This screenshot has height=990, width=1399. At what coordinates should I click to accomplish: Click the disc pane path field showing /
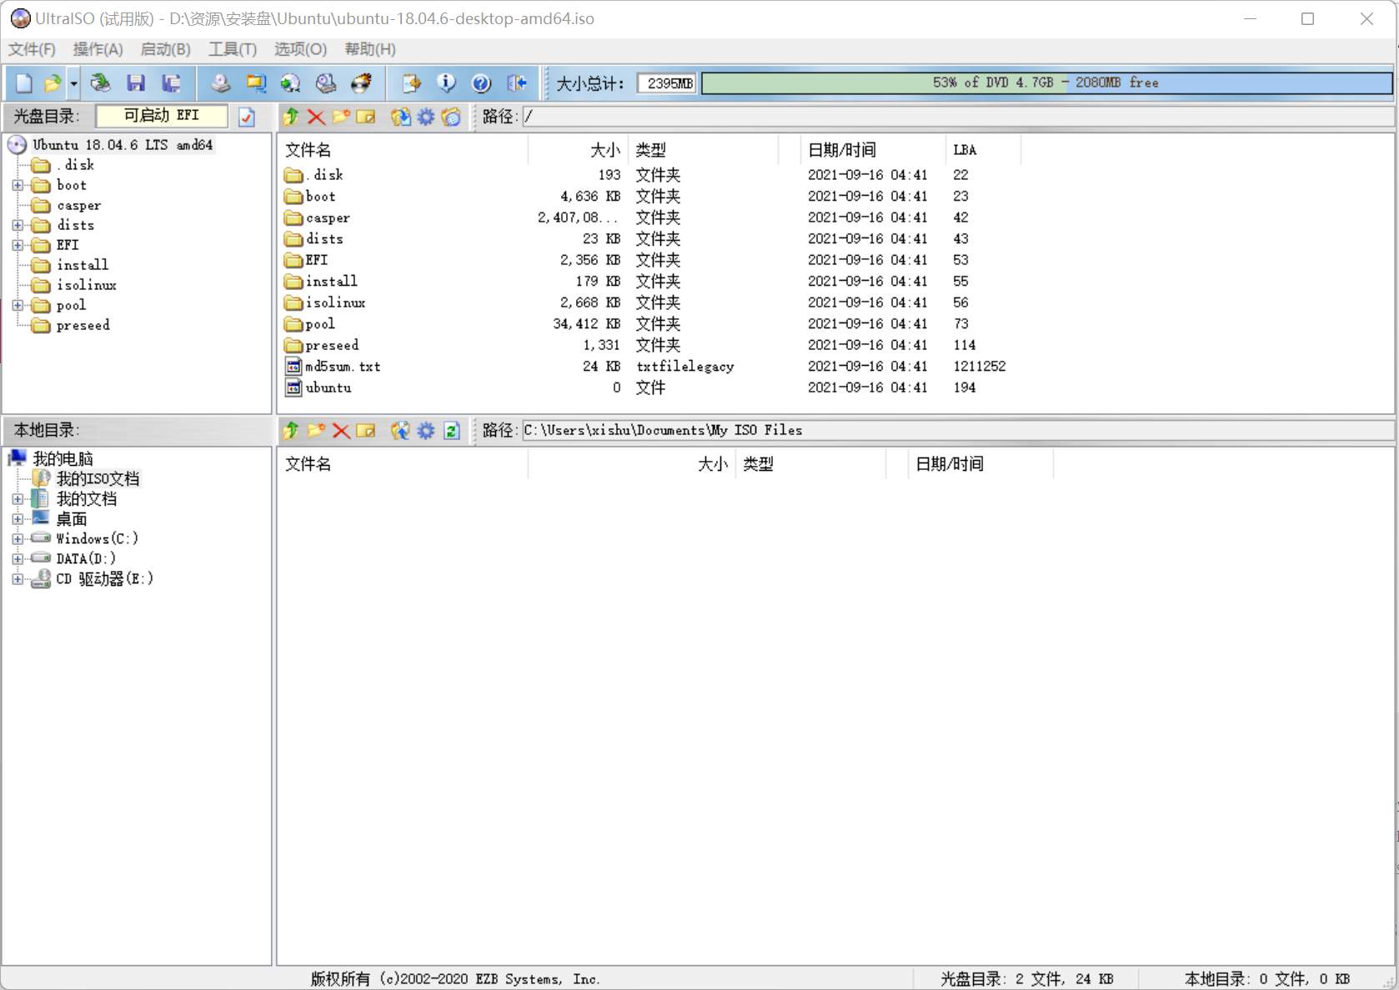958,117
